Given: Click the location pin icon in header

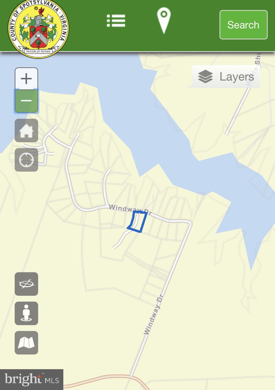Looking at the screenshot, I should pos(164,20).
